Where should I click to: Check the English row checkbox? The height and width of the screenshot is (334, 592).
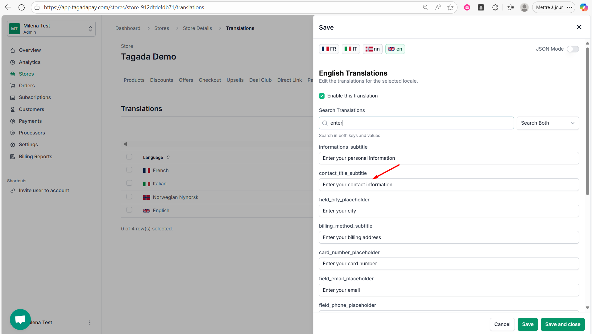[129, 210]
